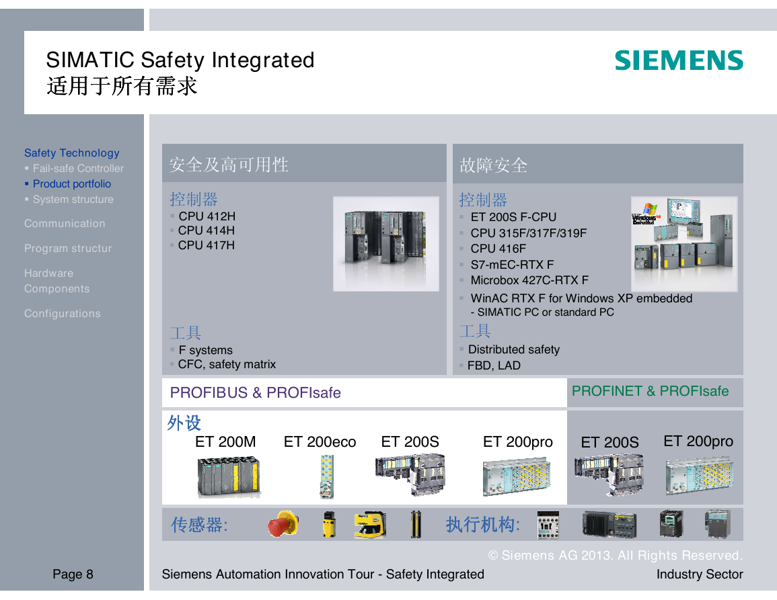Click the slide title SIMATIC Safety Integrated
Viewport: 777px width, 600px height.
click(x=180, y=60)
